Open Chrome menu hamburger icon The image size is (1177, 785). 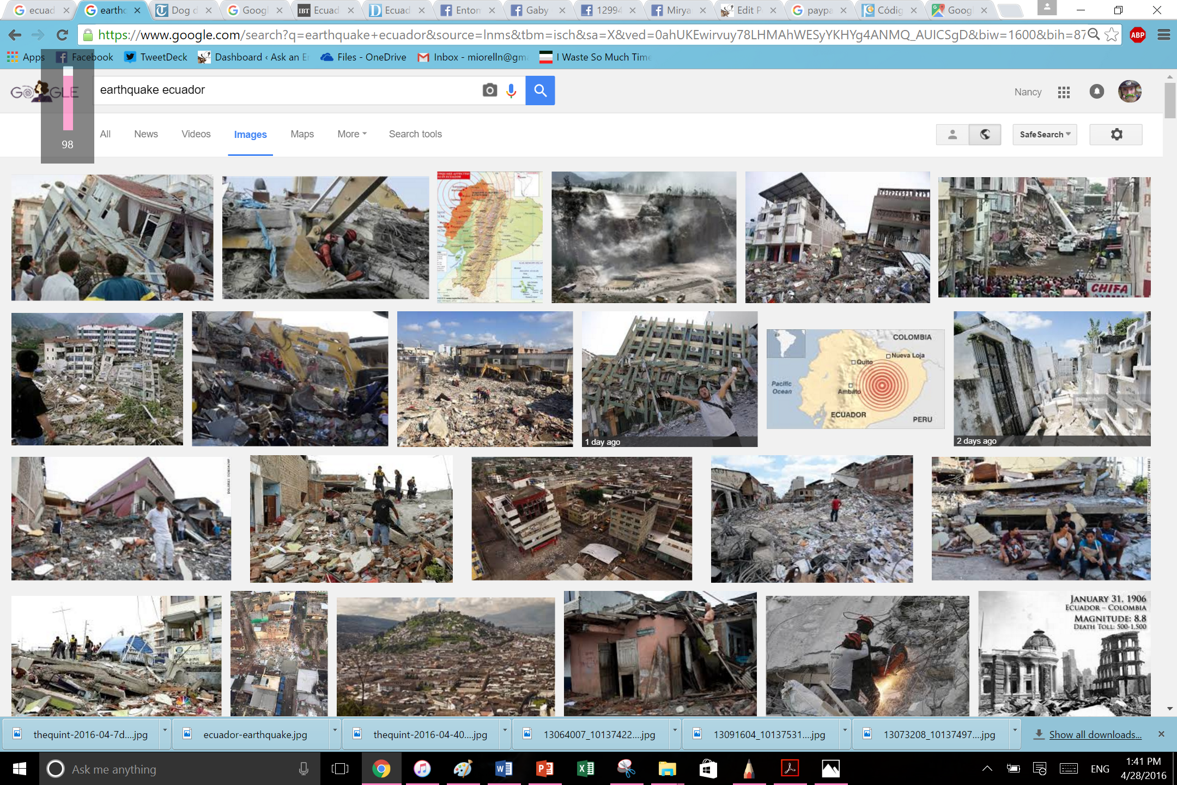coord(1163,35)
